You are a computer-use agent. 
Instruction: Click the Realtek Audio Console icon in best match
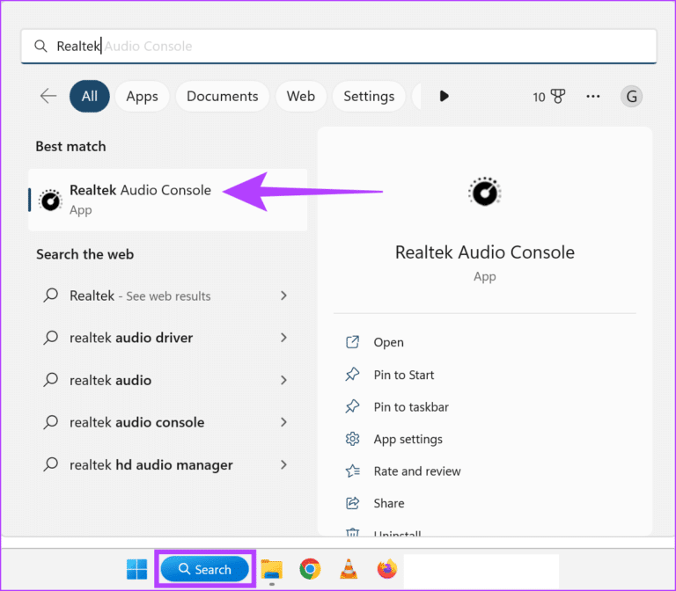point(50,201)
